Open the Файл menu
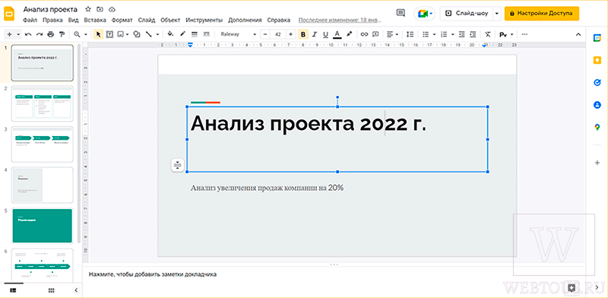Screen dimensions: 608x298 (x=30, y=21)
